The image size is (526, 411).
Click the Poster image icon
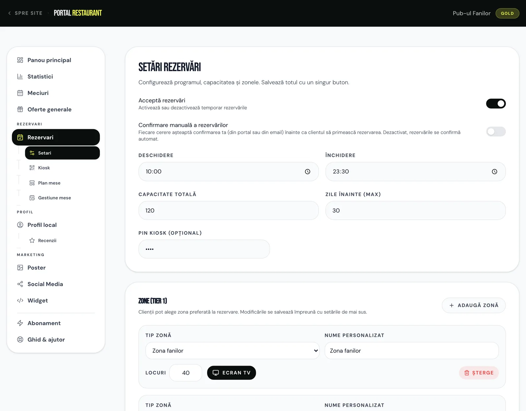(20, 268)
